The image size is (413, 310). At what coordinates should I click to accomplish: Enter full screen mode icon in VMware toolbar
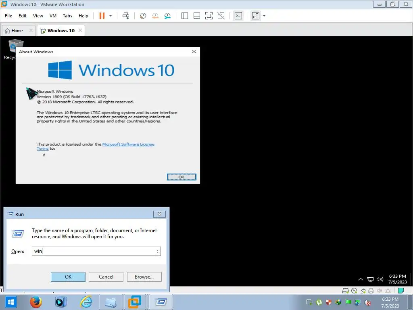tap(209, 16)
